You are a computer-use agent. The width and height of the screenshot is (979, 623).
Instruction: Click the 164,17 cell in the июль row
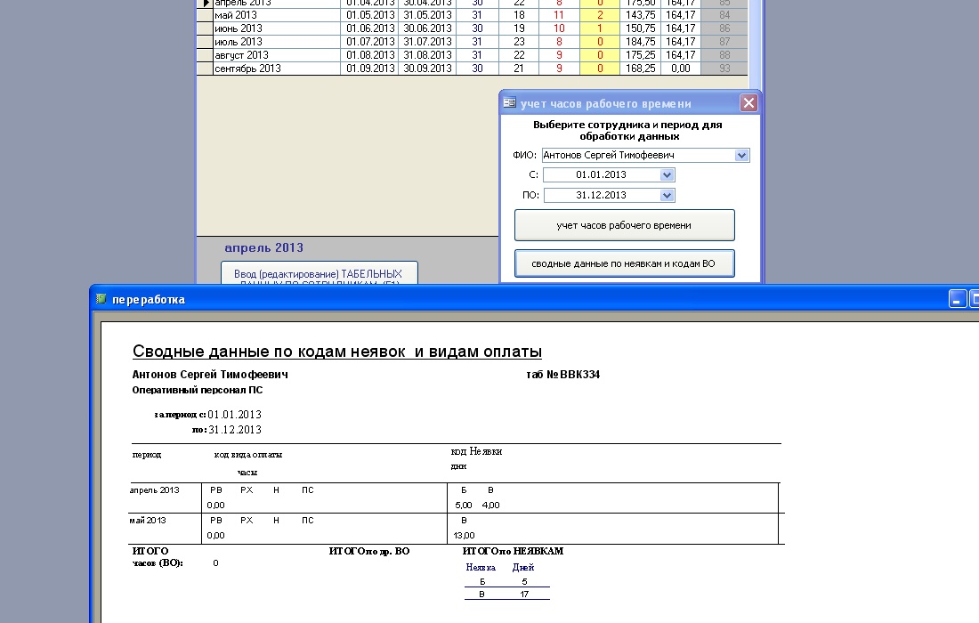point(681,42)
